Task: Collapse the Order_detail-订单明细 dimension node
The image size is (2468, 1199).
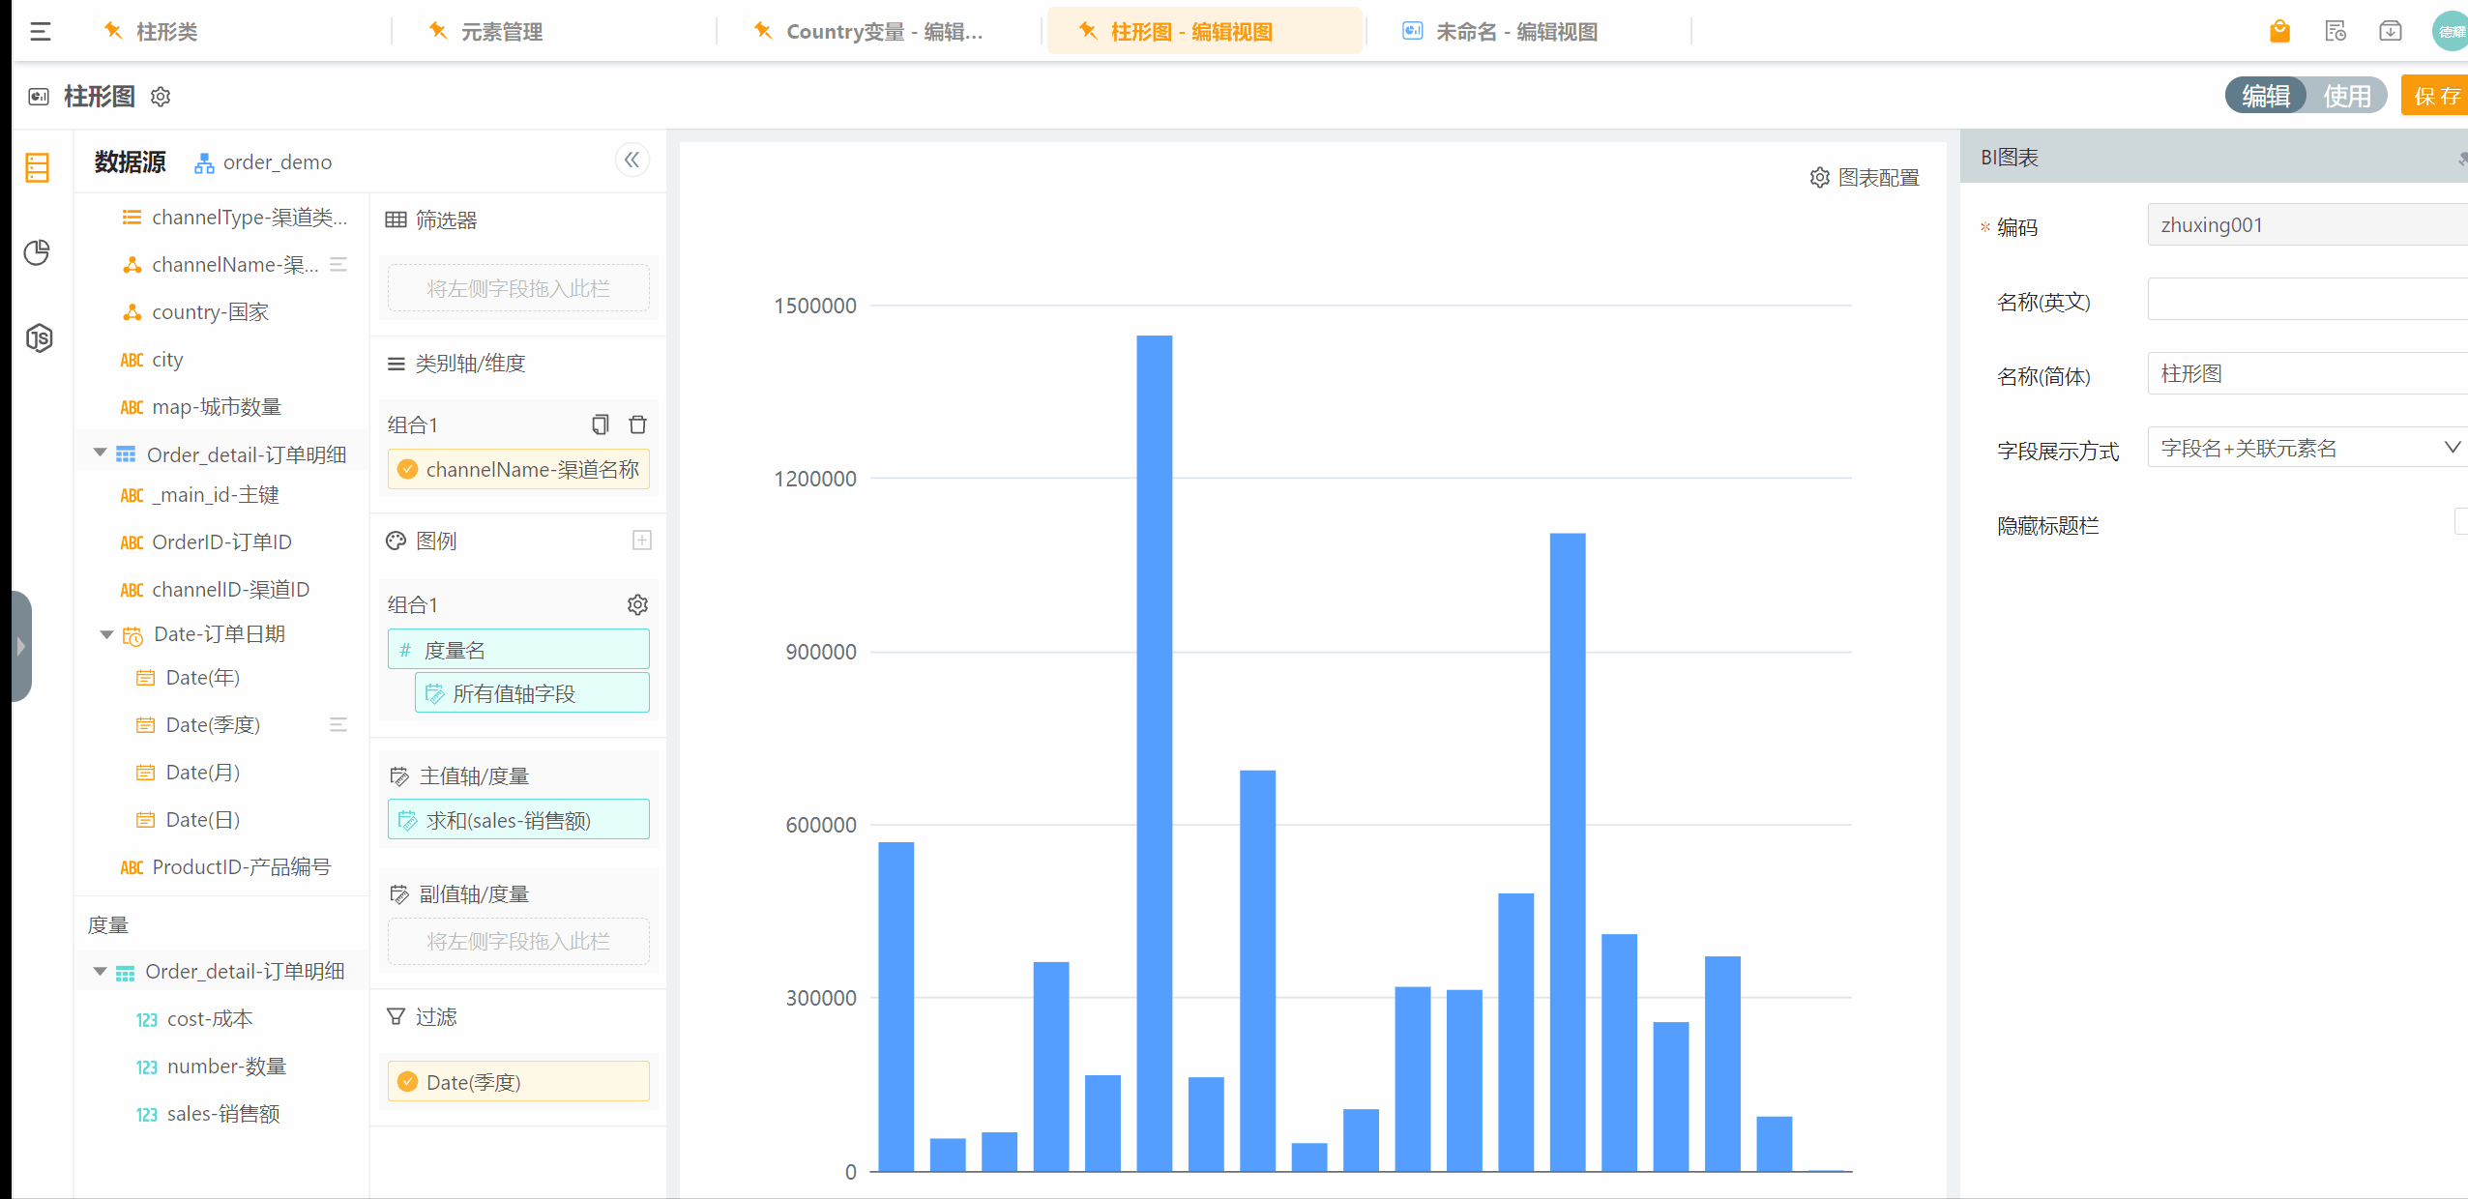Action: click(100, 453)
